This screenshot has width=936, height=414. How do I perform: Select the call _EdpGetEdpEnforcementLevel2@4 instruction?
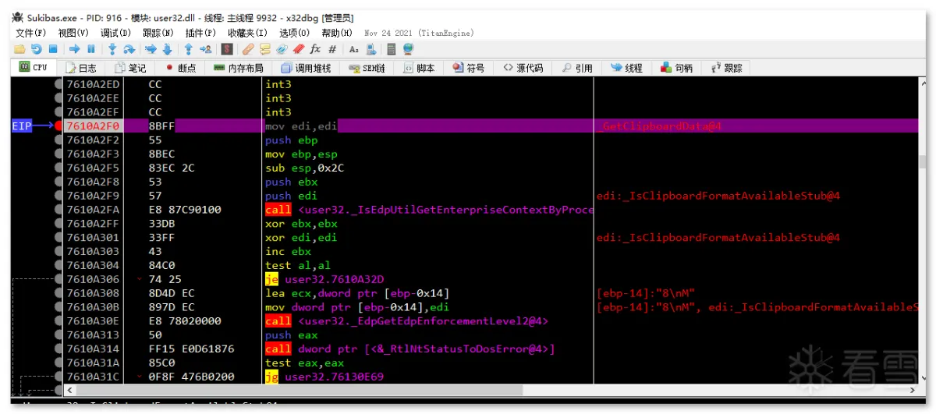click(406, 321)
